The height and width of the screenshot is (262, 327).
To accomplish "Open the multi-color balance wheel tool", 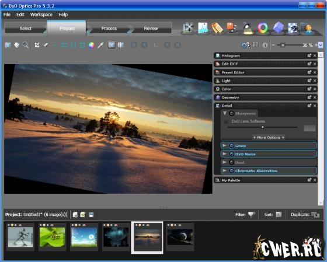I will coord(91,45).
